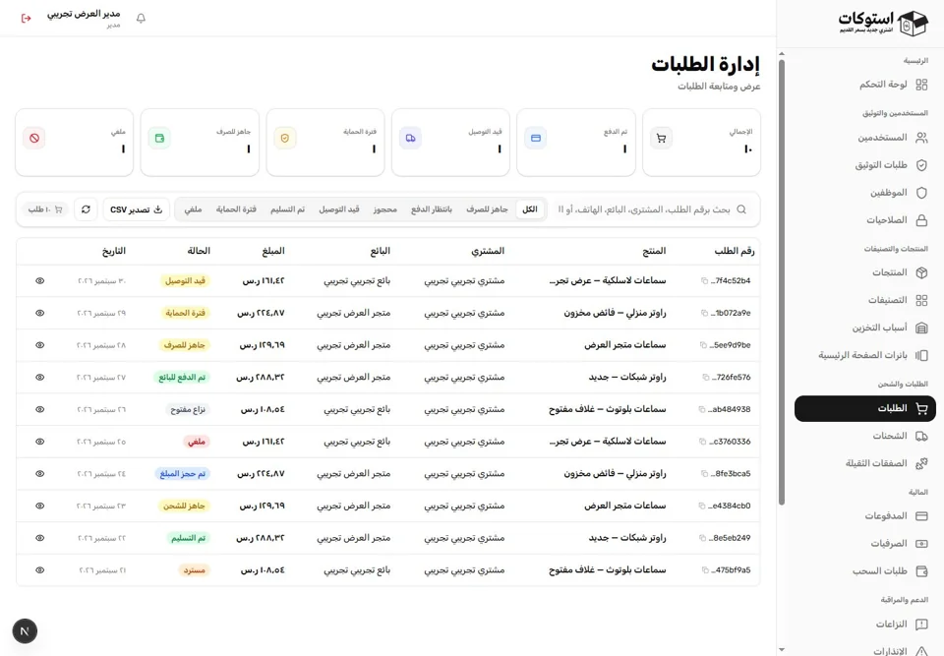
Task: Select the ملغي filter tab
Action: (x=193, y=209)
